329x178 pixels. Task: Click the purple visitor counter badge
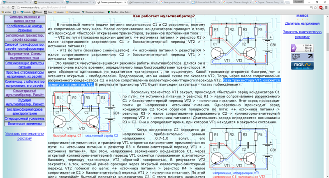302,48
